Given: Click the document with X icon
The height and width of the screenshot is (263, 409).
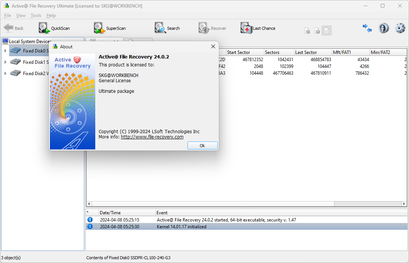Looking at the screenshot, I should pyautogui.click(x=317, y=31).
